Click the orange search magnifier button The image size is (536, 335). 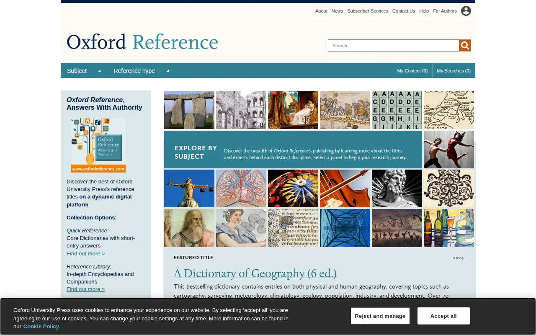pos(465,45)
